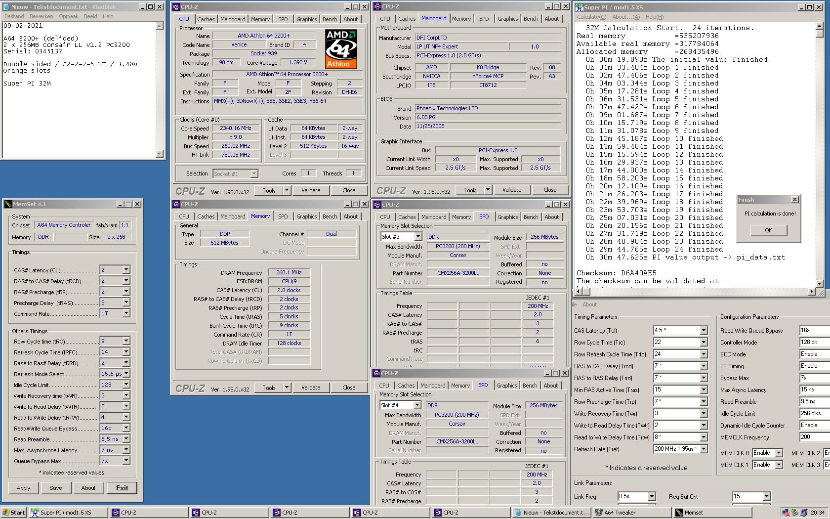Switch to A64 Tweaker on the taskbar
830x519 pixels.
point(632,513)
